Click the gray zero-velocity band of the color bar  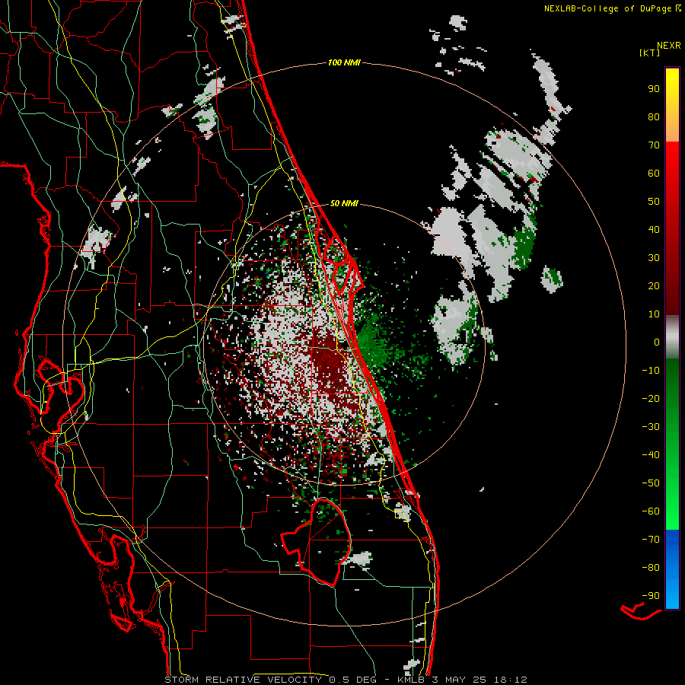click(672, 337)
